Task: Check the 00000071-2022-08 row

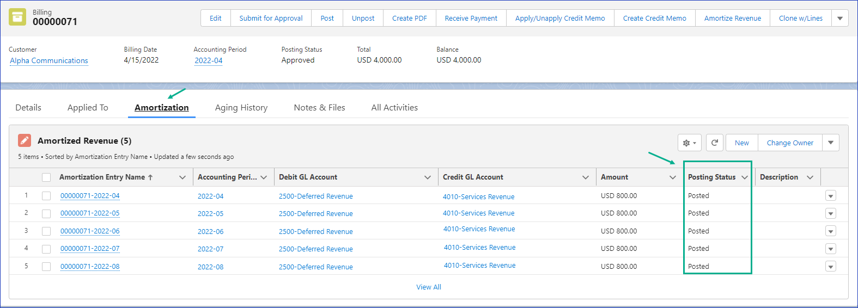Action: (x=46, y=267)
